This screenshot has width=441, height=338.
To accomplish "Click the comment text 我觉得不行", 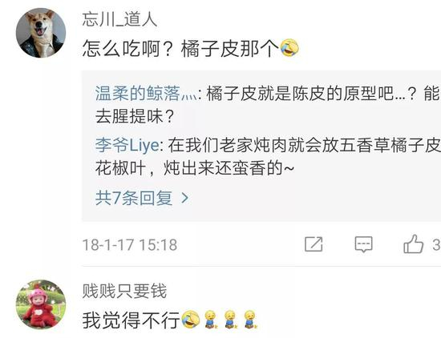I will pyautogui.click(x=131, y=320).
